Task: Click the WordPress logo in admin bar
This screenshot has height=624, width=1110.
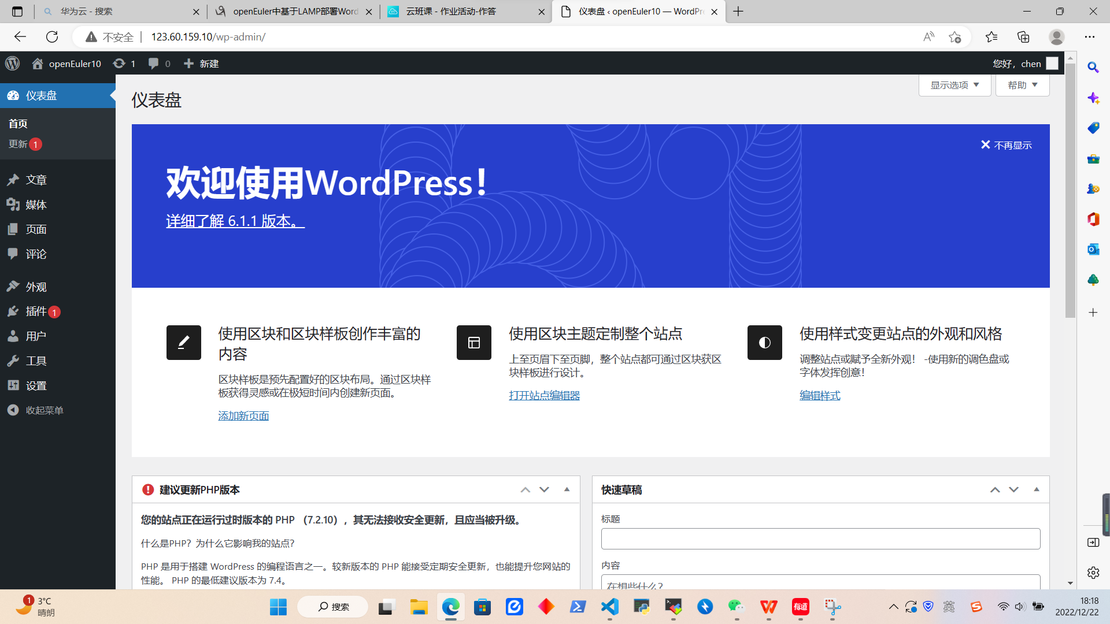Action: coord(13,64)
